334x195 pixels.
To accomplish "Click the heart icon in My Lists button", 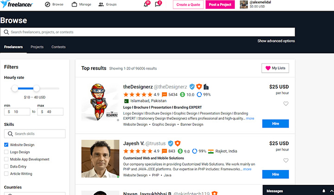I will click(x=268, y=68).
